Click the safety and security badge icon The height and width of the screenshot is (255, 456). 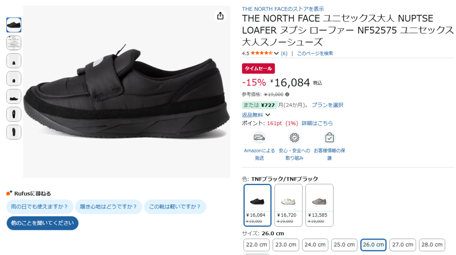coord(294,138)
